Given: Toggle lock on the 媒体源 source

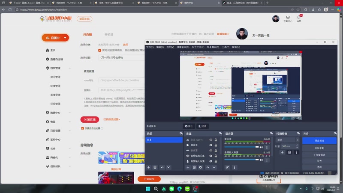Looking at the screenshot, I should [x=216, y=145].
